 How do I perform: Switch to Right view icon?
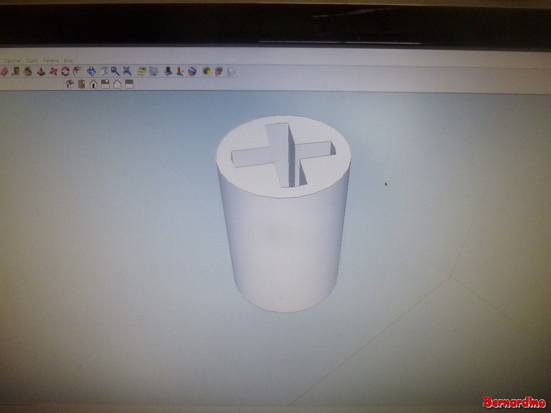click(105, 84)
